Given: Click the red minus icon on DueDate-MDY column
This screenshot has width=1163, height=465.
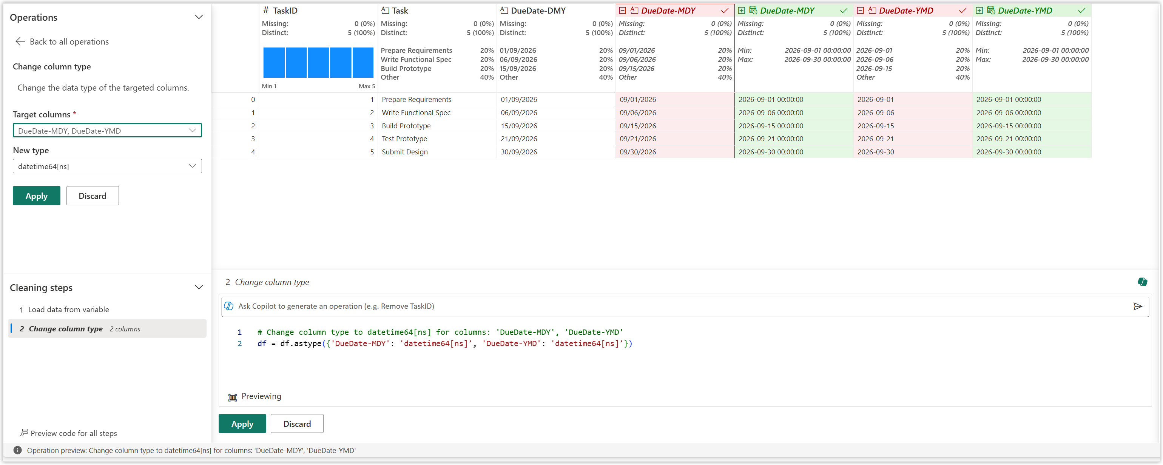Looking at the screenshot, I should click(x=623, y=11).
